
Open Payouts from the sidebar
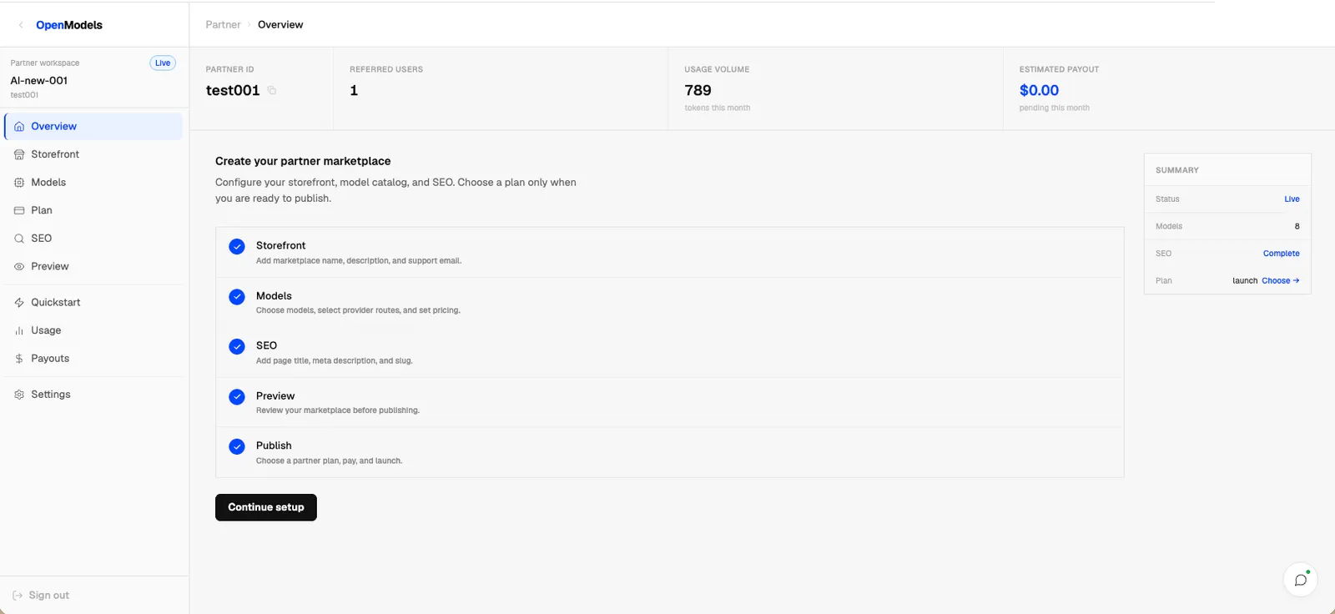pyautogui.click(x=93, y=359)
